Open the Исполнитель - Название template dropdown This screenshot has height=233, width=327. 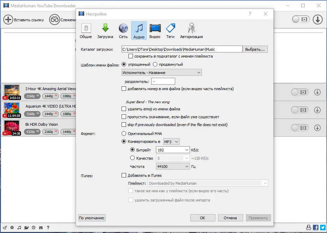[x=162, y=72]
